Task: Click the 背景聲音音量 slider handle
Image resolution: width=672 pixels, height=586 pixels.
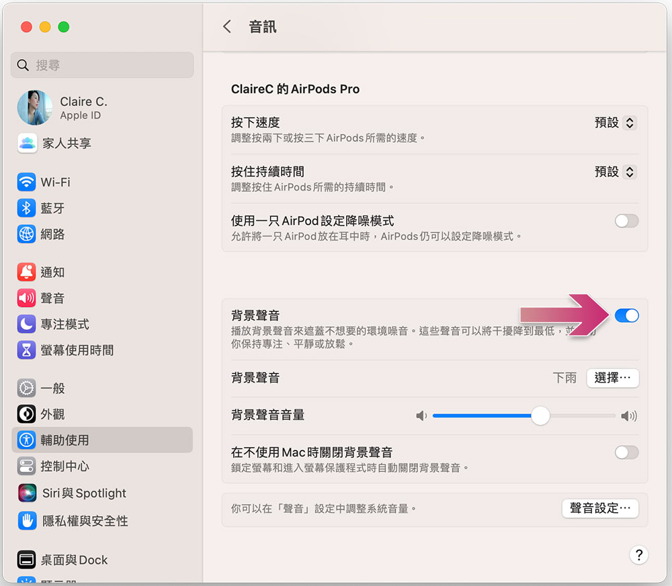Action: (540, 416)
